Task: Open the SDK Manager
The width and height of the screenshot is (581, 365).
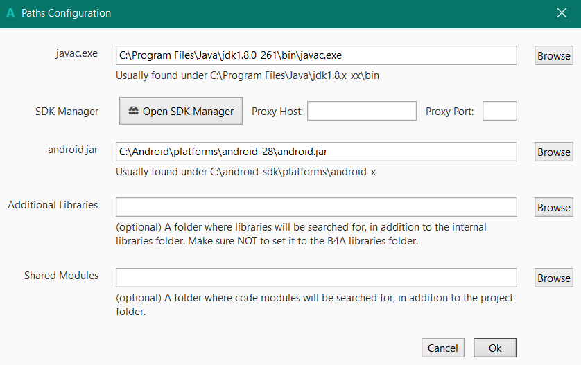Action: 181,111
